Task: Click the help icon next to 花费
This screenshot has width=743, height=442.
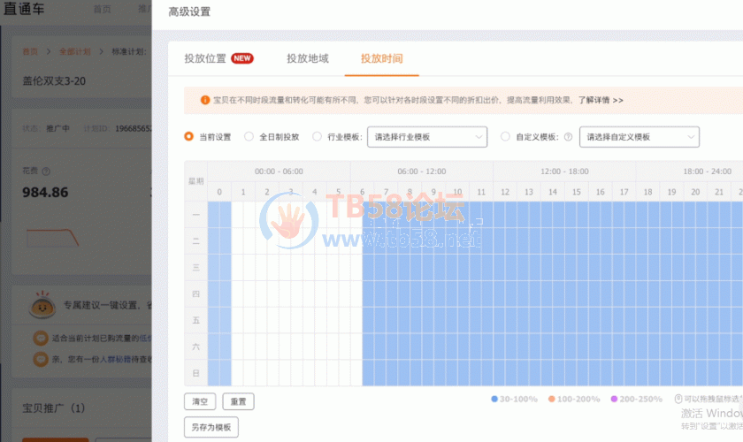Action: pyautogui.click(x=46, y=171)
